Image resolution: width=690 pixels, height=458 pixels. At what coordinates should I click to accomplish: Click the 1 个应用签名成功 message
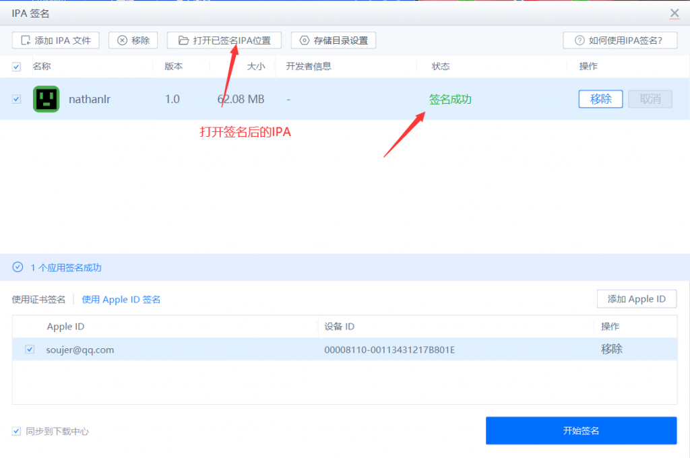tap(66, 267)
